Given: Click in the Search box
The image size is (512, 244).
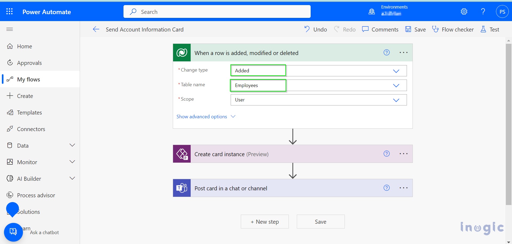Looking at the screenshot, I should 217,11.
